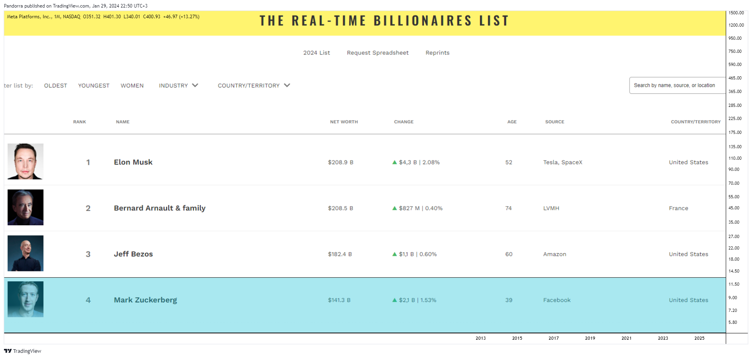The width and height of the screenshot is (752, 358).
Task: Click the green up arrow in Jeff Bezos's row
Action: coord(394,254)
